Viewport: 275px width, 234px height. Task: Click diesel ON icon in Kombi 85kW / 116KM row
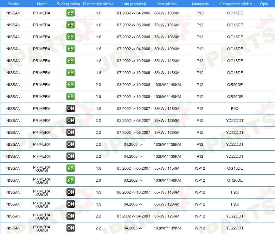(x=70, y=192)
